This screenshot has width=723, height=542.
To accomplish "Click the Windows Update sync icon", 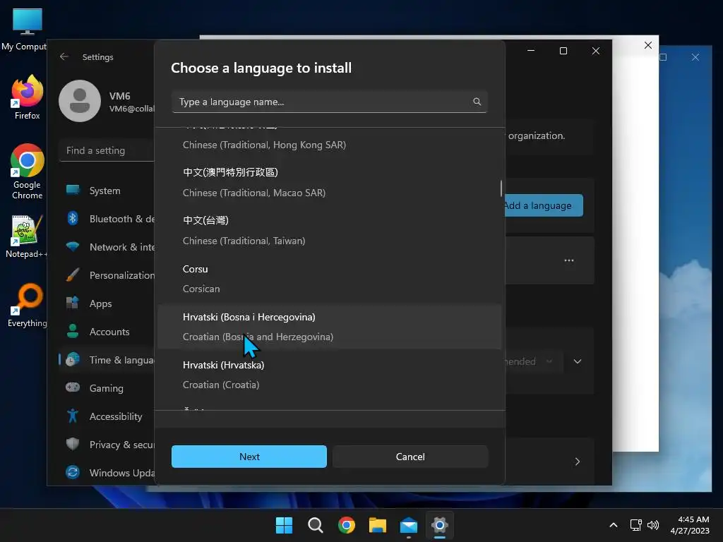I will coord(73,472).
